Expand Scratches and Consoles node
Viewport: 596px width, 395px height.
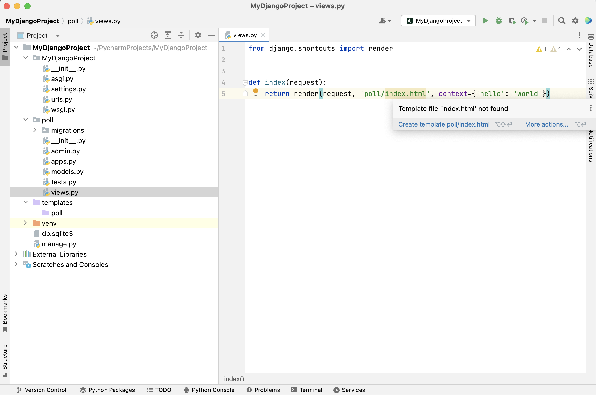point(16,264)
